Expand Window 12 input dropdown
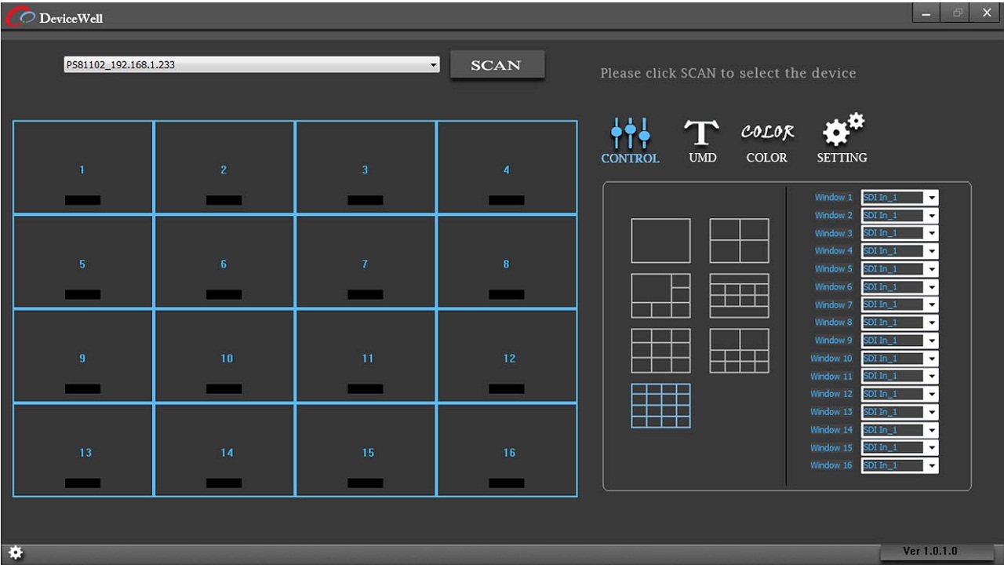This screenshot has height=565, width=1004. tap(900, 394)
